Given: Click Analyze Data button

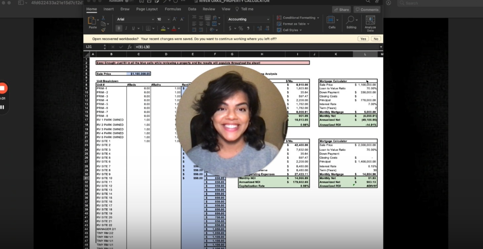Looking at the screenshot, I should coord(370,24).
